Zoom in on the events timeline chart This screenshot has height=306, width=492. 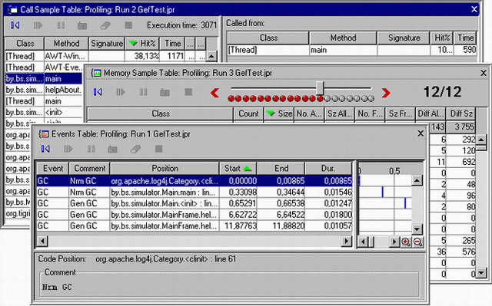406,242
